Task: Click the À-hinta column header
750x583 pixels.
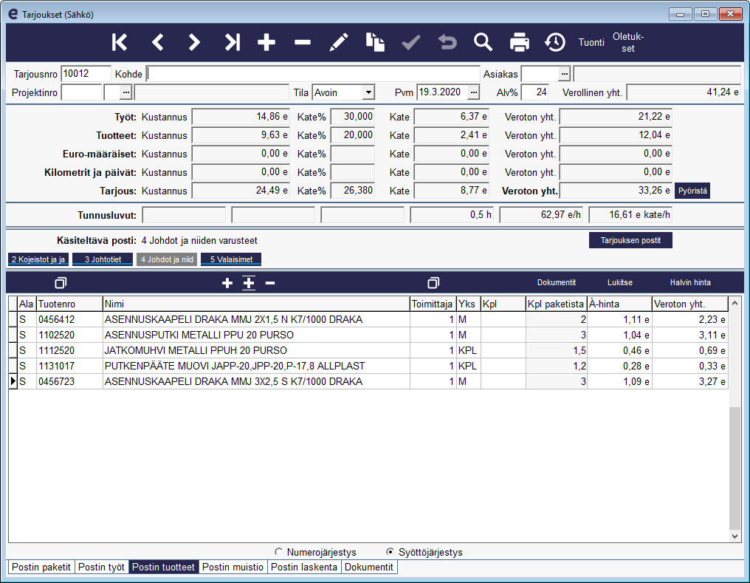Action: [620, 304]
